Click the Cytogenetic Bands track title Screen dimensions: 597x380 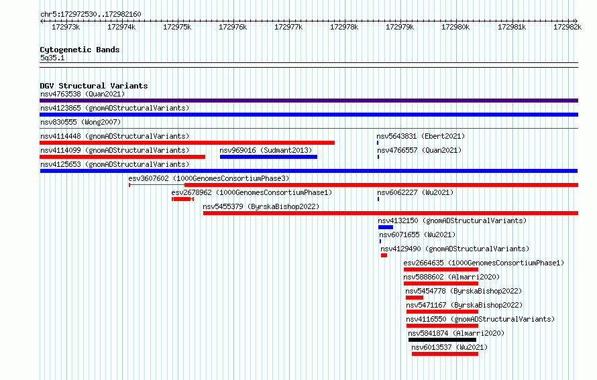(x=80, y=50)
